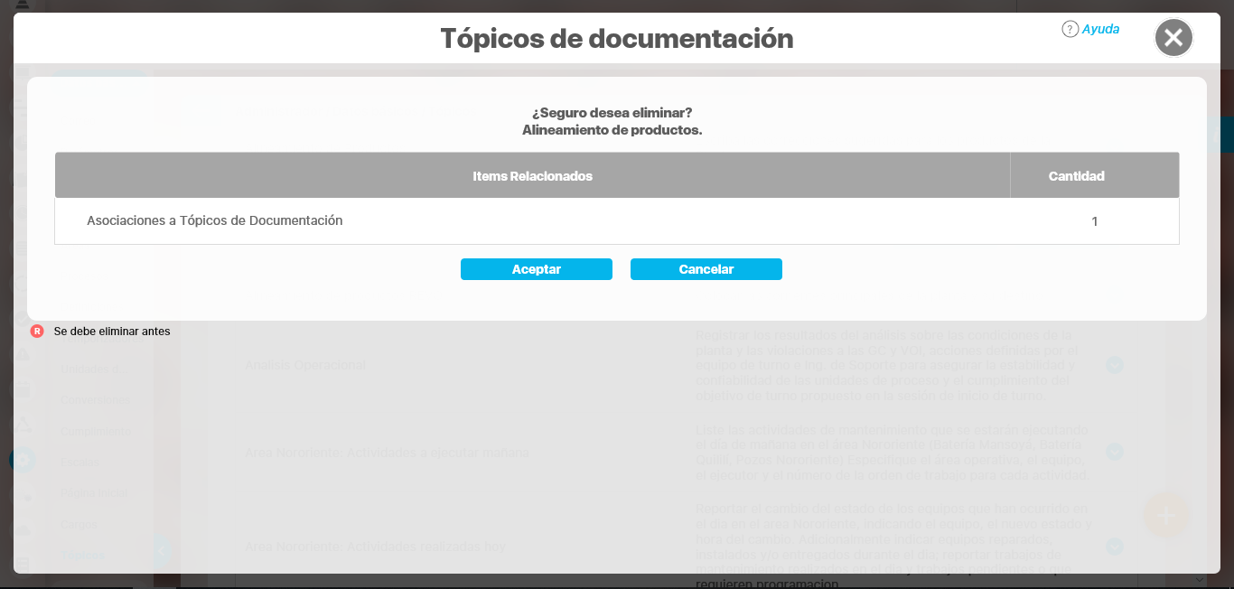Open the Ayuda help link
1234x589 pixels.
pos(1100,29)
